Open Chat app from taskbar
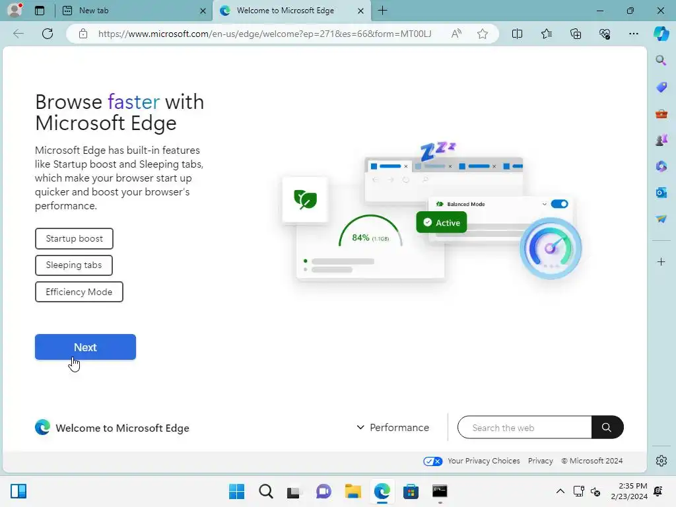 323,491
